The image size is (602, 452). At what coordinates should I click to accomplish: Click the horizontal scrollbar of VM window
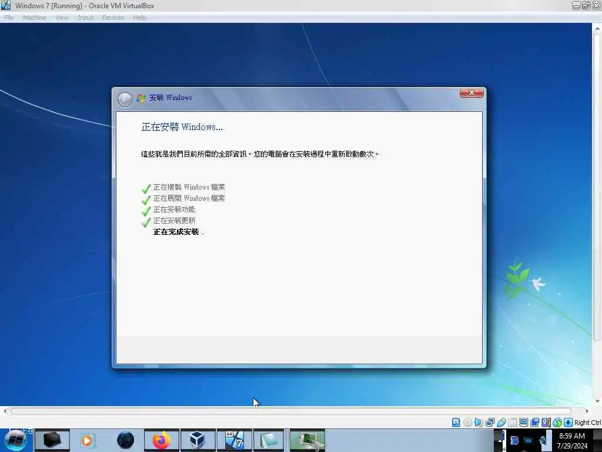coord(291,411)
